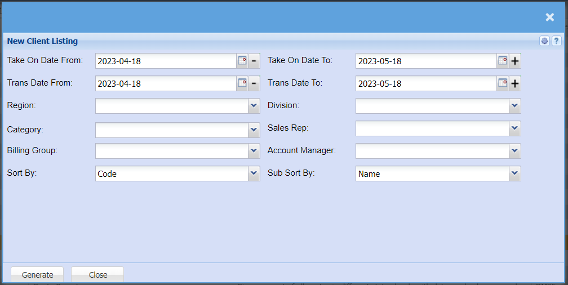Expand the Region dropdown

254,106
